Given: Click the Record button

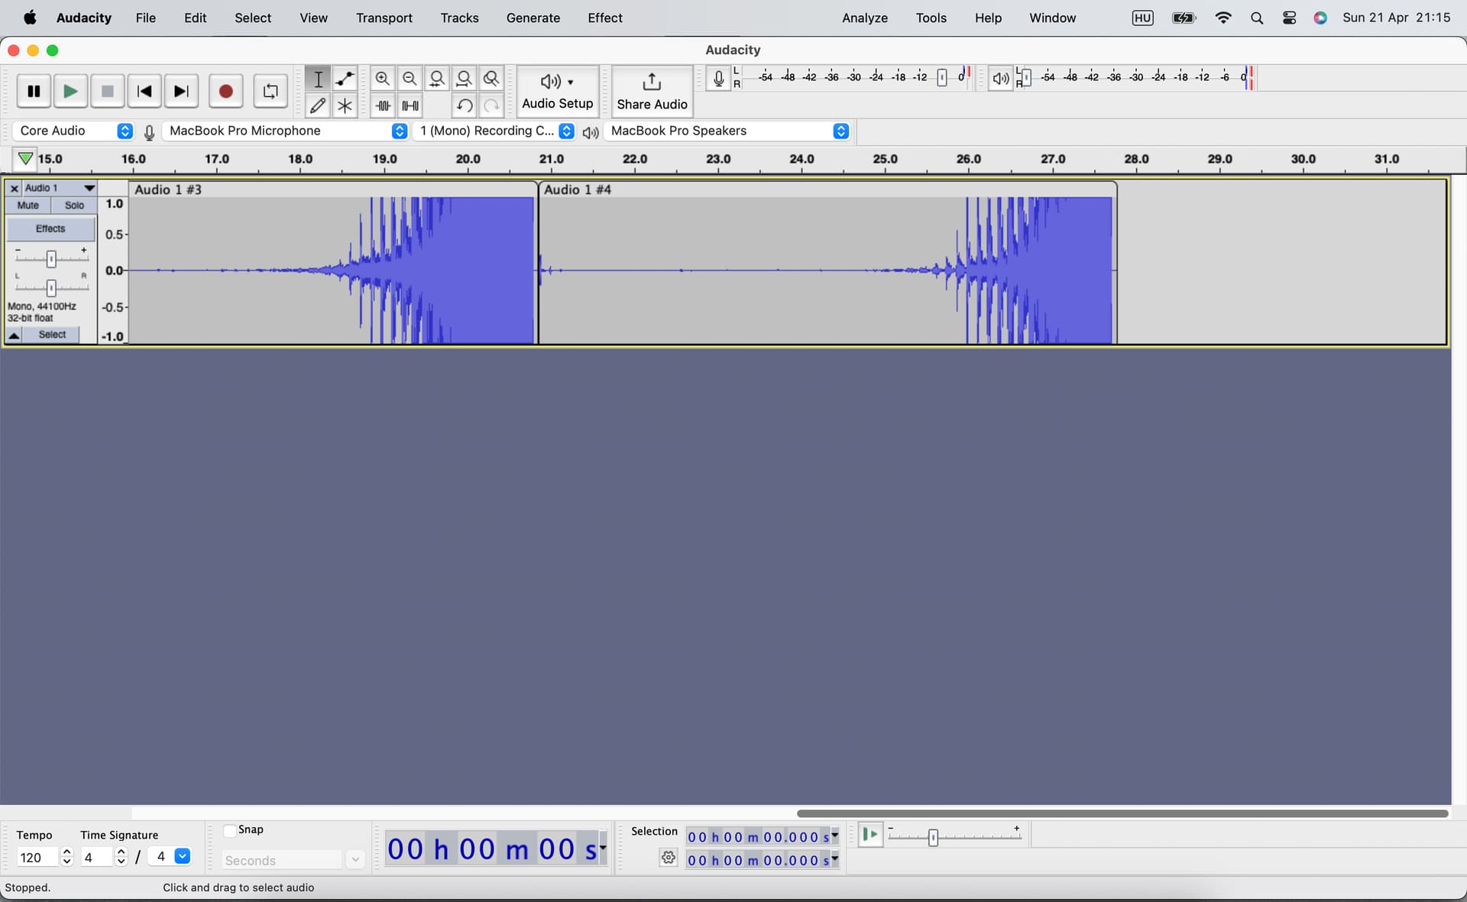Looking at the screenshot, I should tap(225, 91).
